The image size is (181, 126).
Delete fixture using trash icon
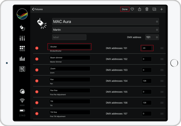pos(147,9)
